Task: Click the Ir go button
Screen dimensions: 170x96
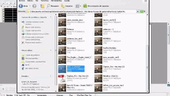Action: coord(143,11)
